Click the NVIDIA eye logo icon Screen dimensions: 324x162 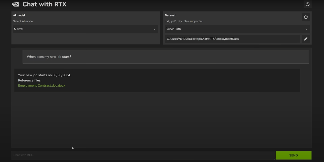pyautogui.click(x=15, y=4)
